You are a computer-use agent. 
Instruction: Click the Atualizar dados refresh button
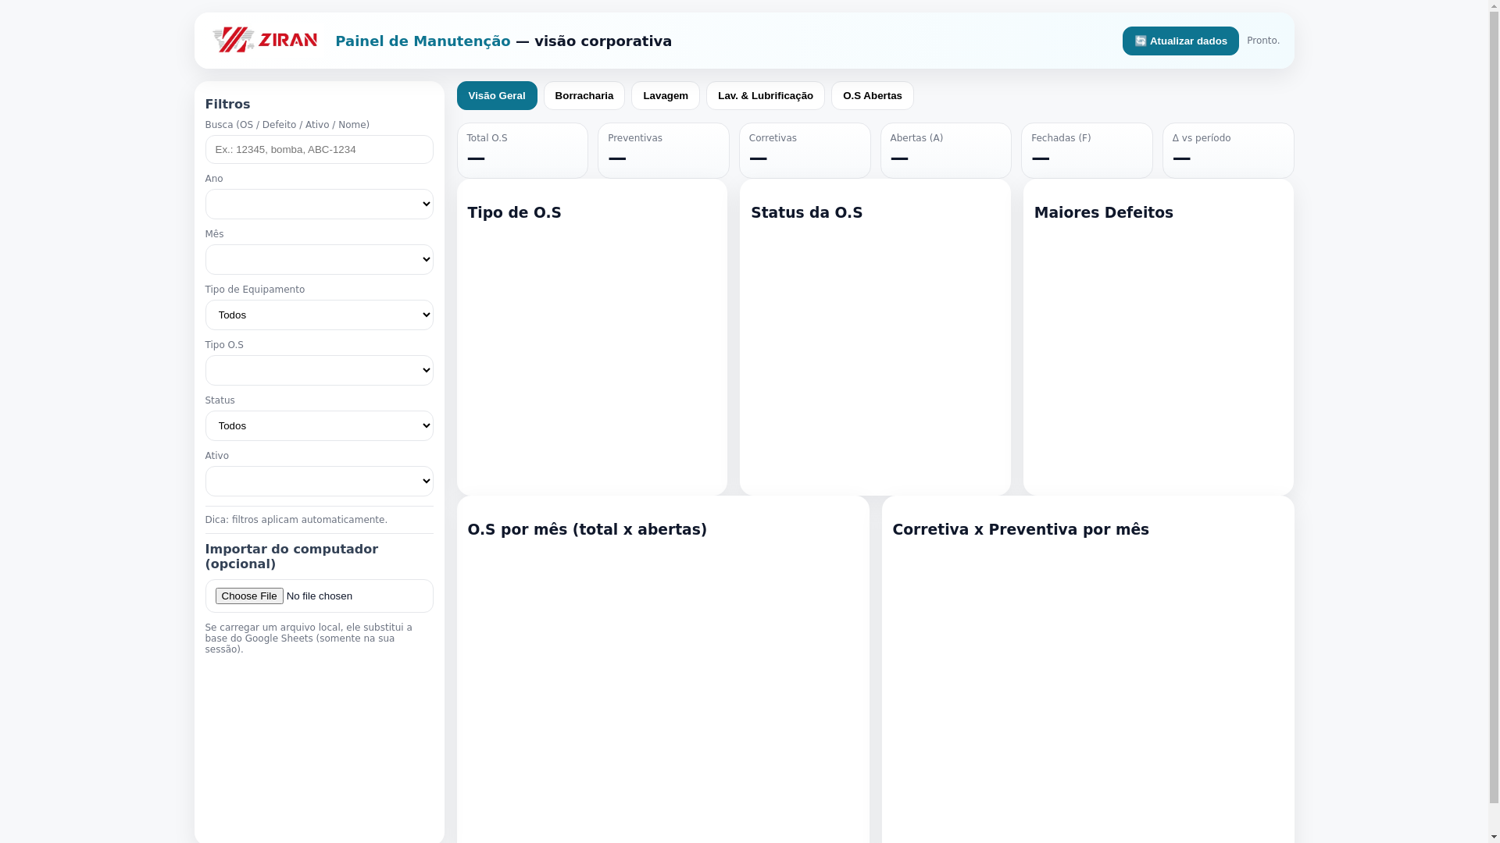(1180, 41)
